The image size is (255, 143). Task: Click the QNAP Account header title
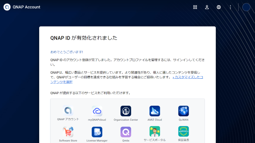[26, 7]
